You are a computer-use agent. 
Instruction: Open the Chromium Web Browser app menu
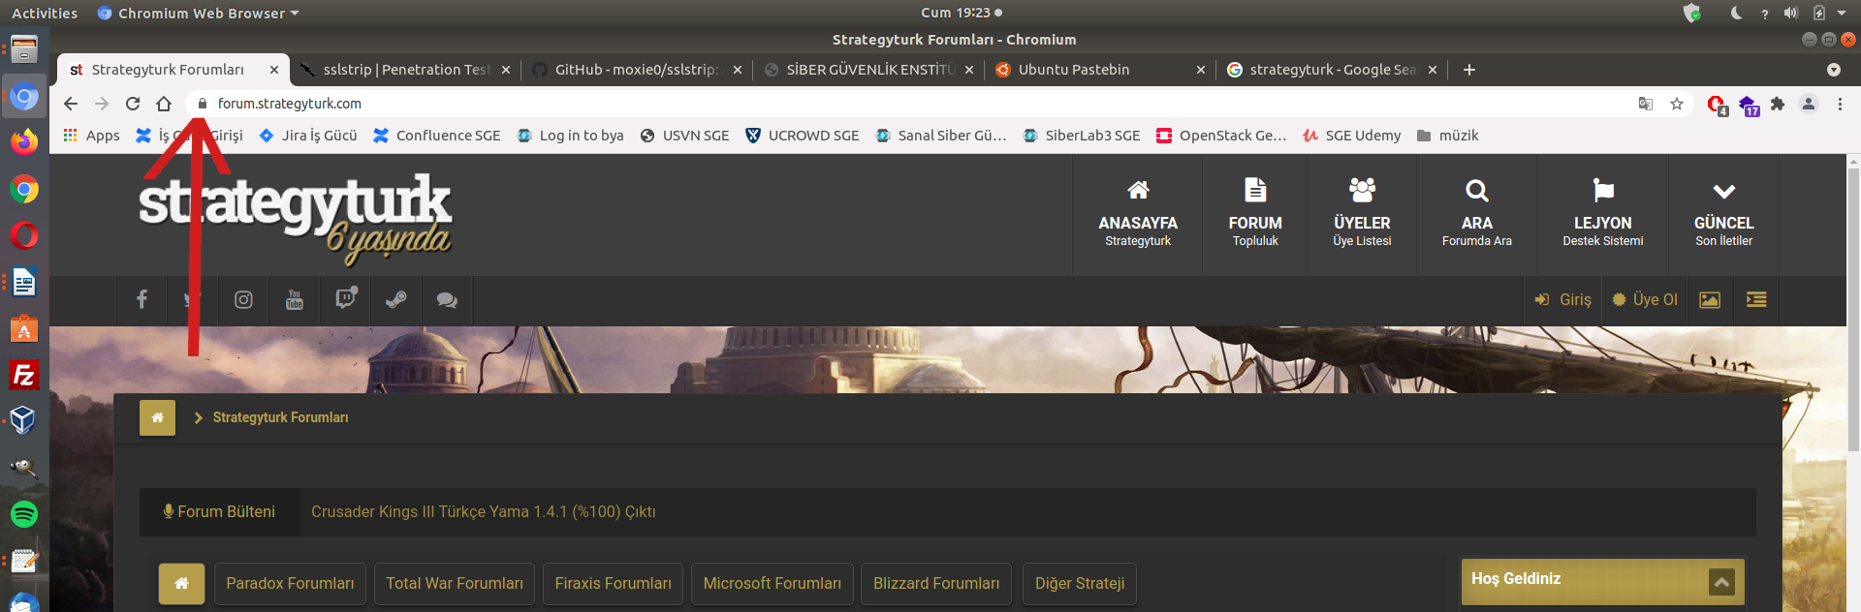199,13
